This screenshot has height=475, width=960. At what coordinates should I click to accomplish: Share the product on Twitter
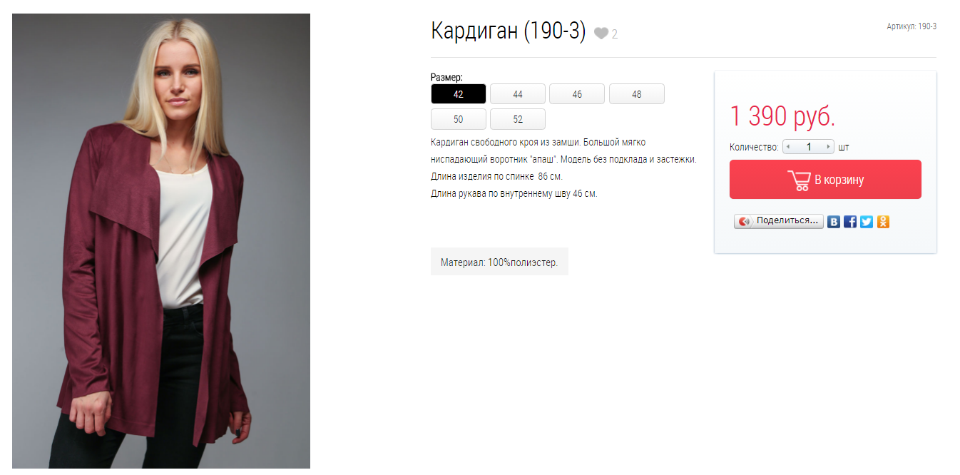867,222
